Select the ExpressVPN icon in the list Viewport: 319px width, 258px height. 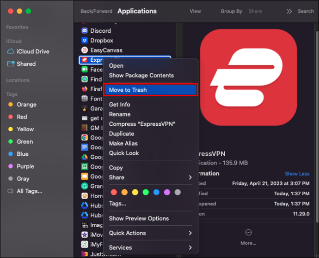[85, 60]
